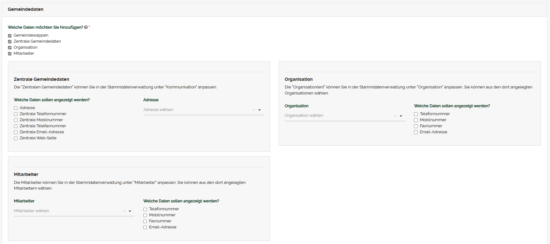Enable Mobilnummer in the Organisation panel

416,120
